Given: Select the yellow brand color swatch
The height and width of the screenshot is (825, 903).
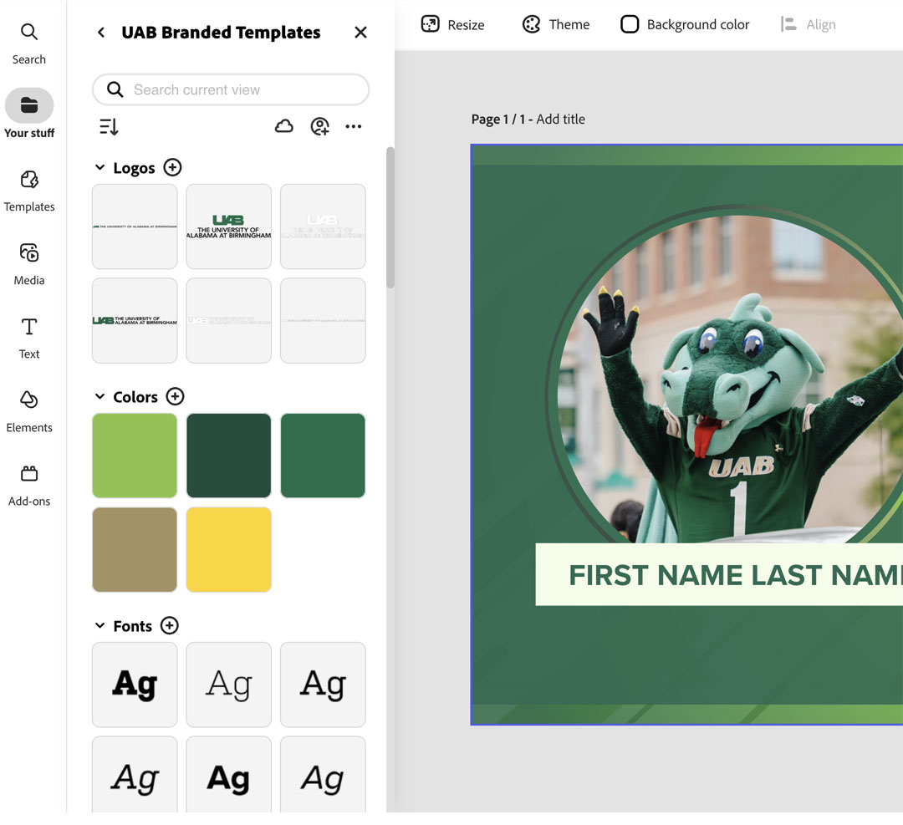Looking at the screenshot, I should click(228, 549).
